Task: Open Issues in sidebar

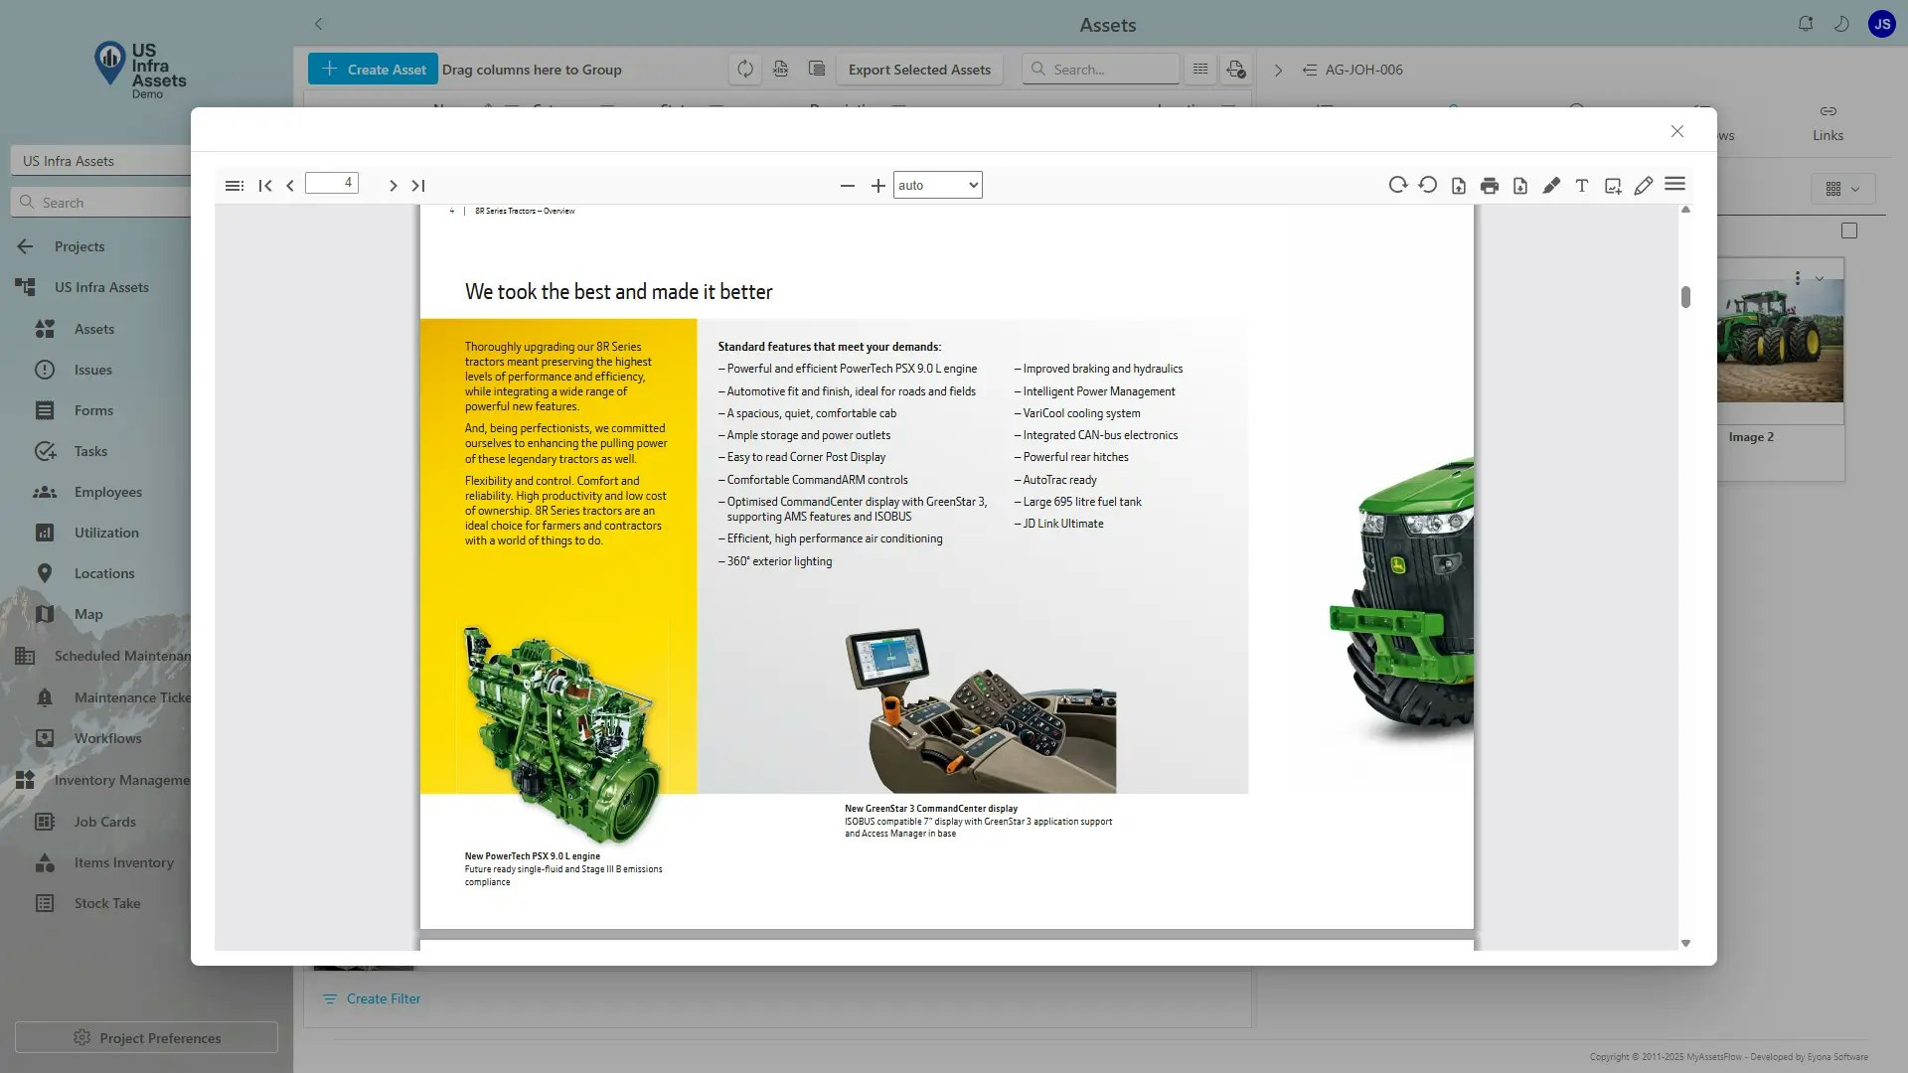Action: [x=92, y=370]
